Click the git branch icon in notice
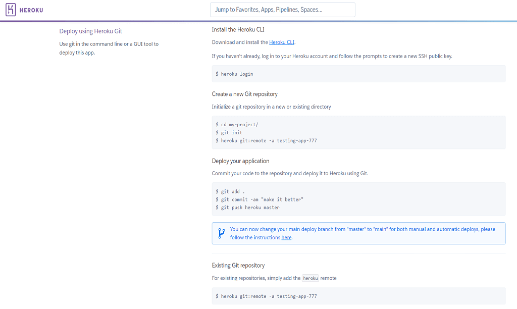 pos(222,233)
